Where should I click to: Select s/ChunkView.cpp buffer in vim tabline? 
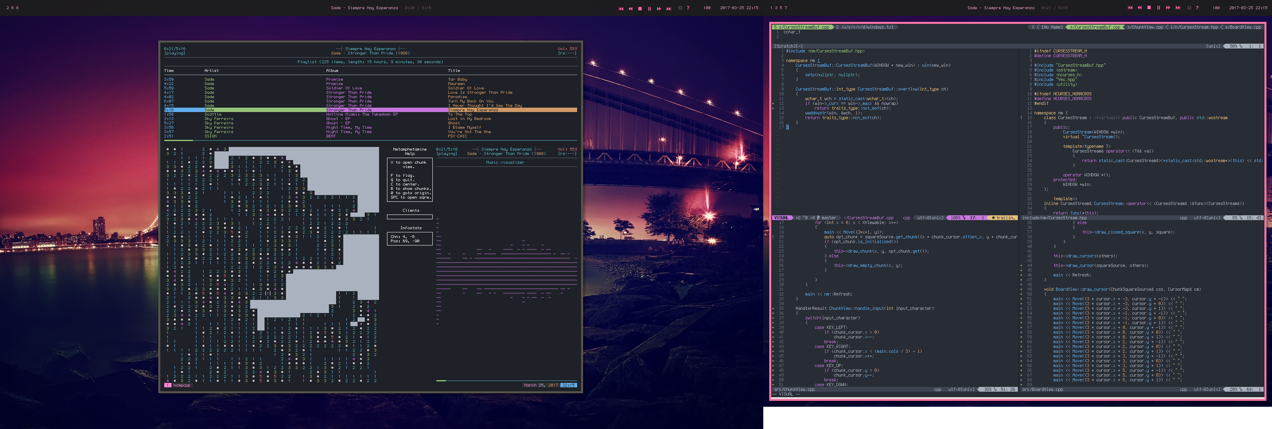1145,27
